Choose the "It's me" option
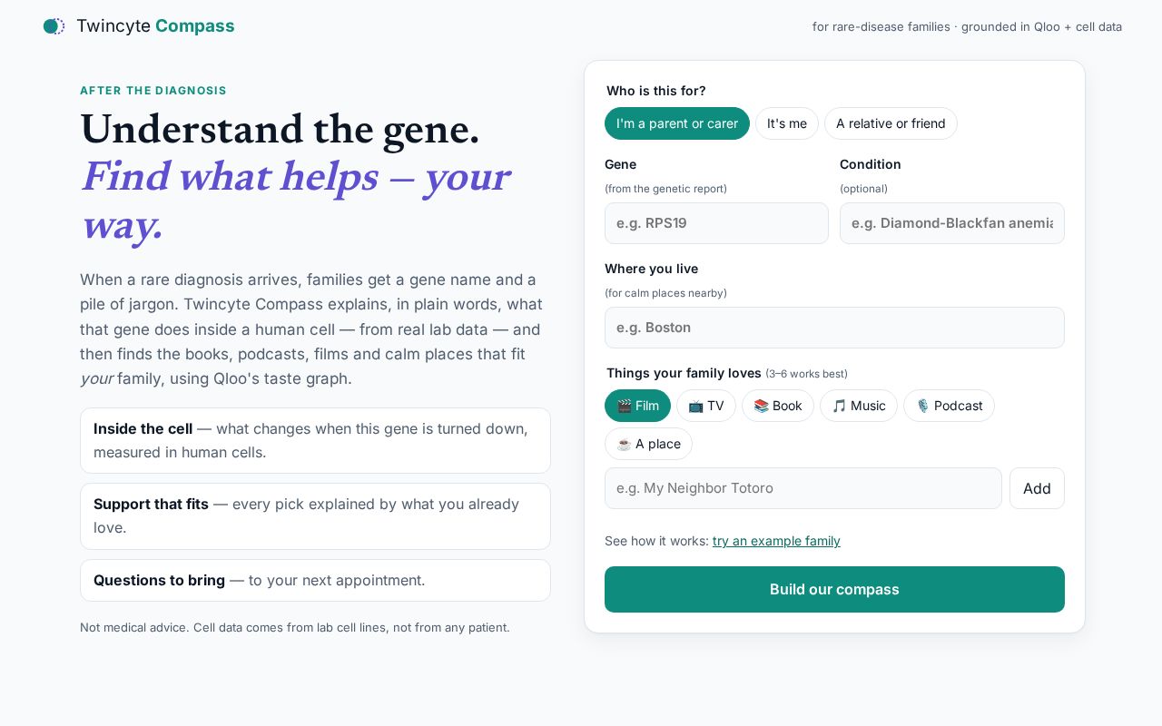 pos(787,123)
